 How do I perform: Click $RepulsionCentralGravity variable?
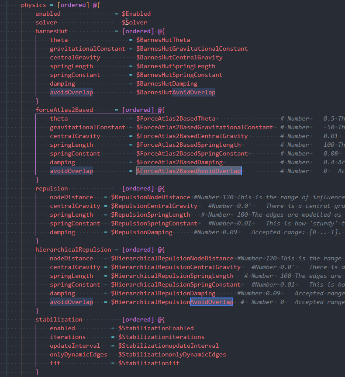(154, 206)
